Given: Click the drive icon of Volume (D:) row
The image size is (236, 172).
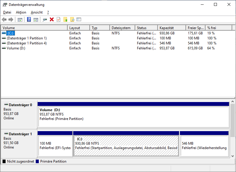Looking at the screenshot, I should pyautogui.click(x=4, y=48).
